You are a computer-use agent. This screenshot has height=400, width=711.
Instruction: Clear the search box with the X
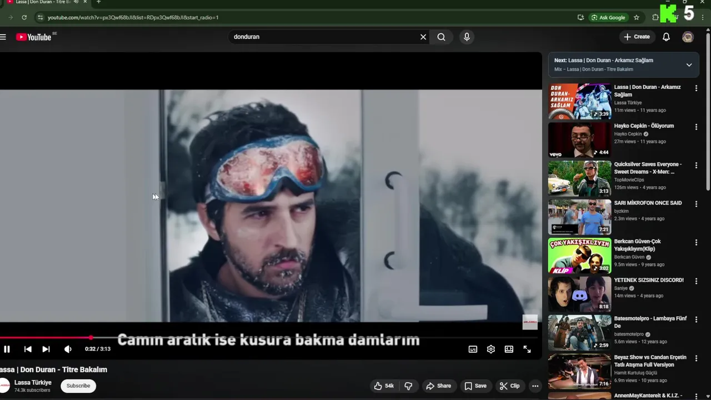[423, 37]
